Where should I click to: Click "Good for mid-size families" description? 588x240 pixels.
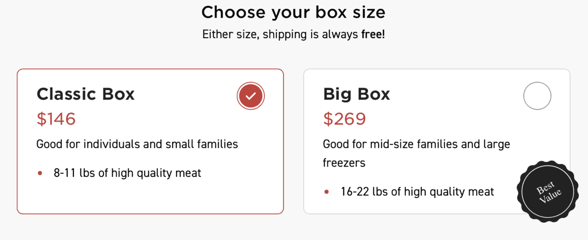click(416, 144)
